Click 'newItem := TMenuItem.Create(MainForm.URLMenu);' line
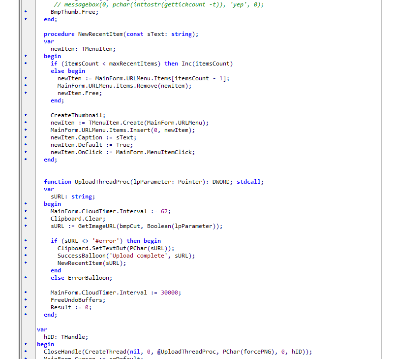 (129, 123)
